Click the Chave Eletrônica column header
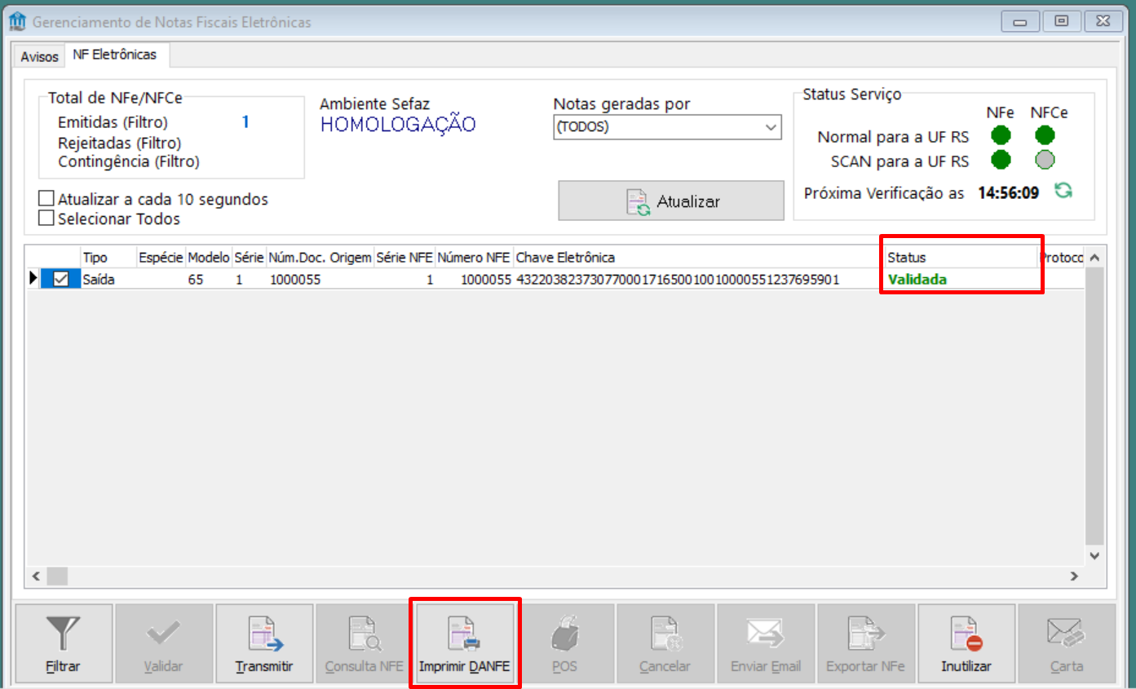The image size is (1136, 689). [700, 258]
